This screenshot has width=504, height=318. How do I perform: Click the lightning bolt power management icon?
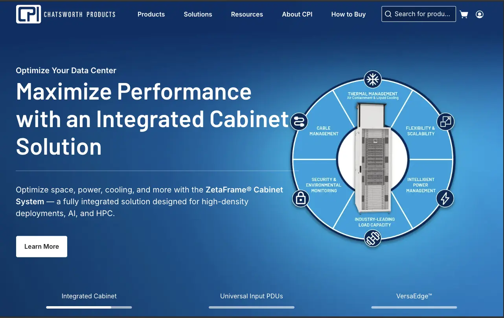(445, 198)
